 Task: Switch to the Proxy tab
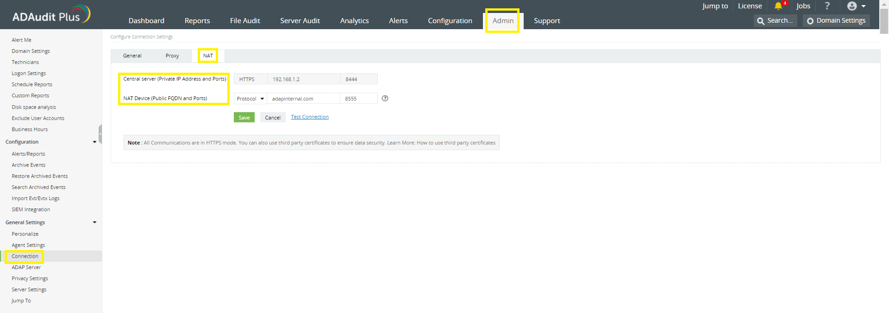[172, 56]
